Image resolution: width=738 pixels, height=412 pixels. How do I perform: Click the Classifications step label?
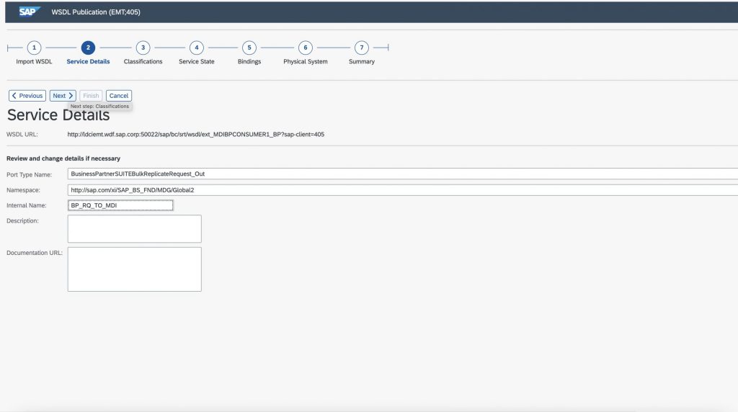point(143,62)
